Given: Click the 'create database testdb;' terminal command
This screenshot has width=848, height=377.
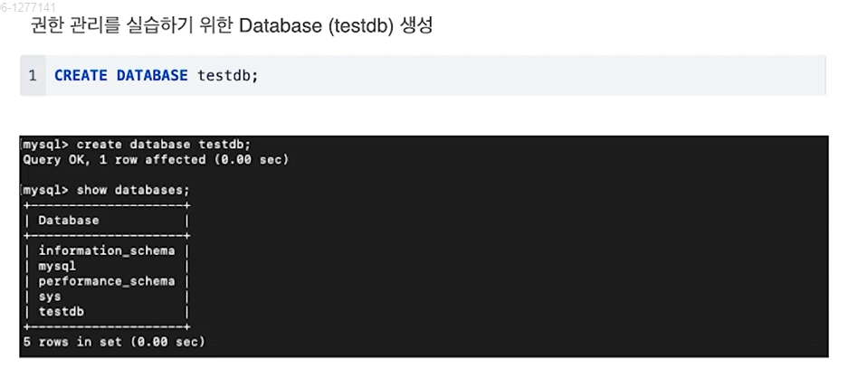Looking at the screenshot, I should 164,145.
